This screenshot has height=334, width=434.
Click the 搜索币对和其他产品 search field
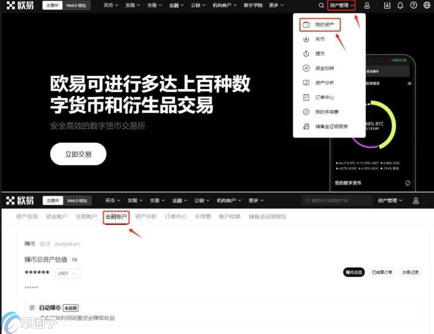pos(336,200)
